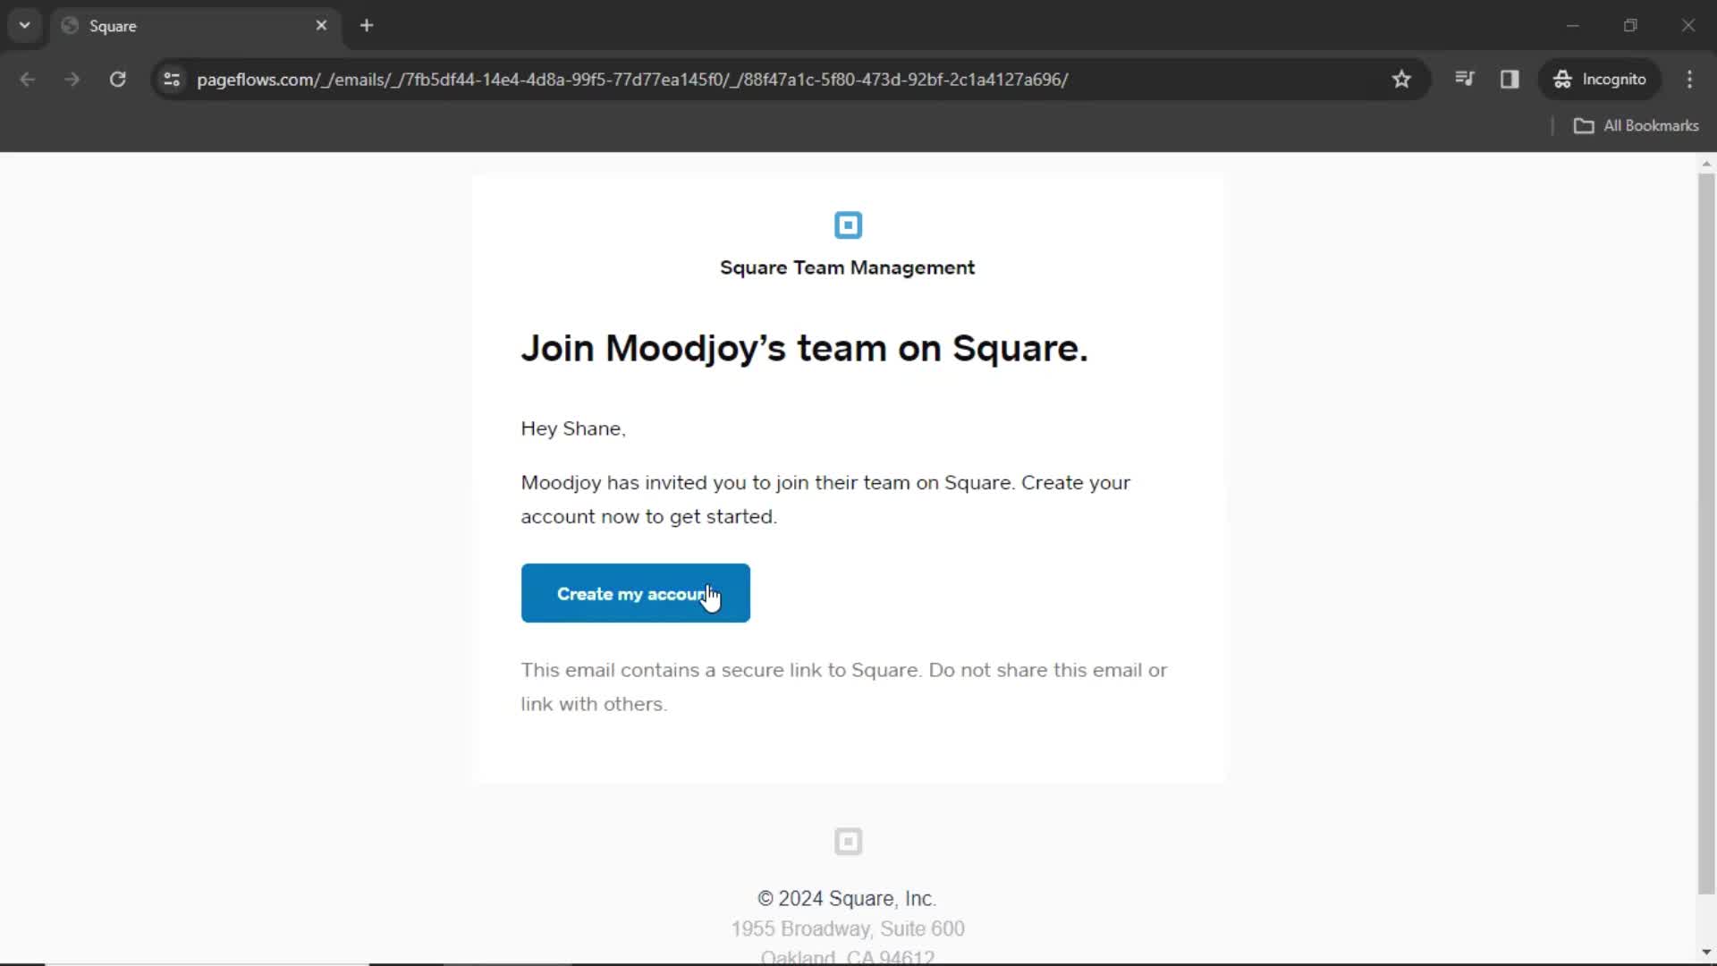Image resolution: width=1717 pixels, height=966 pixels.
Task: Click the browser tab history dropdown
Action: [25, 25]
